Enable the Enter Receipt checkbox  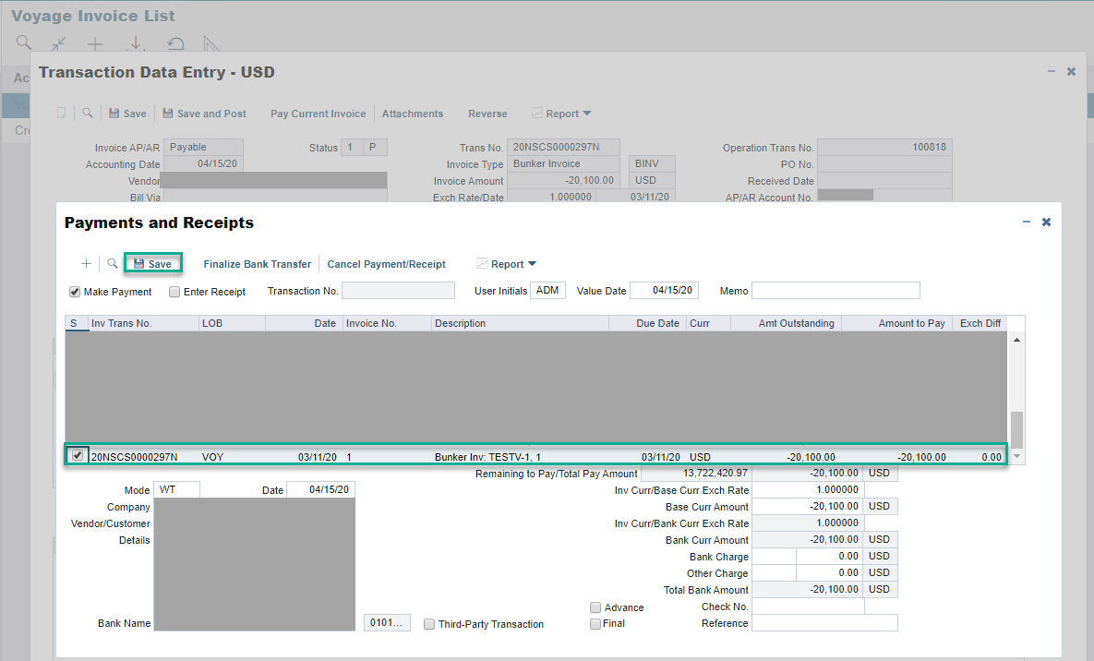pos(174,292)
